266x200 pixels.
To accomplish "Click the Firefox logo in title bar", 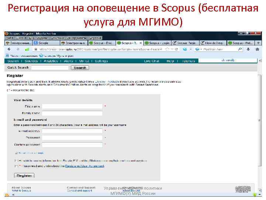I will (7, 33).
